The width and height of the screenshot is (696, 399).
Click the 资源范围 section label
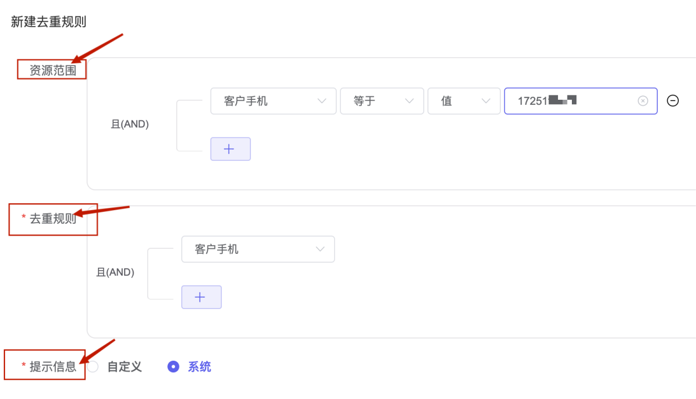point(53,71)
